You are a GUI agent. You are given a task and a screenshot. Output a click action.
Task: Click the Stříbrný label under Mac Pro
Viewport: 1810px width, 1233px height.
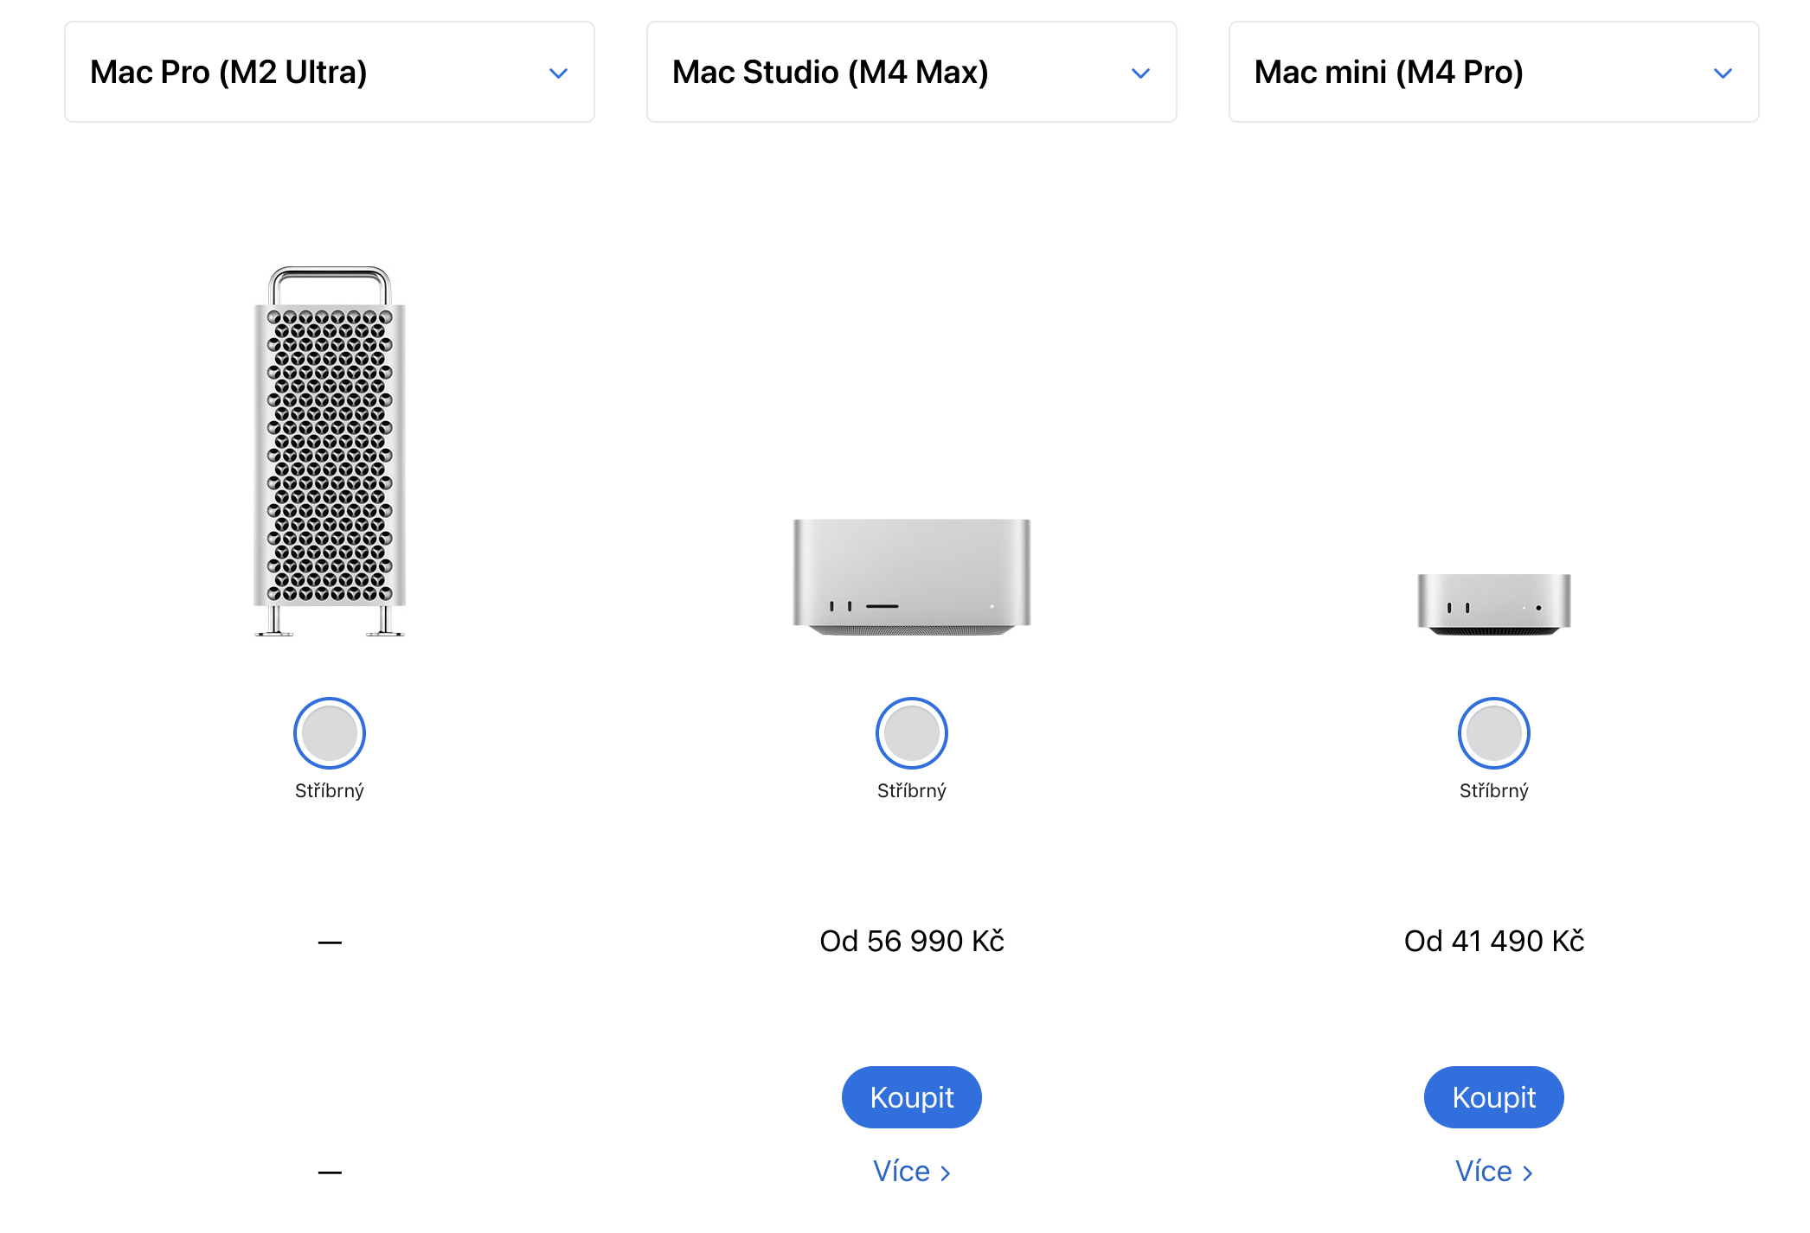point(329,789)
